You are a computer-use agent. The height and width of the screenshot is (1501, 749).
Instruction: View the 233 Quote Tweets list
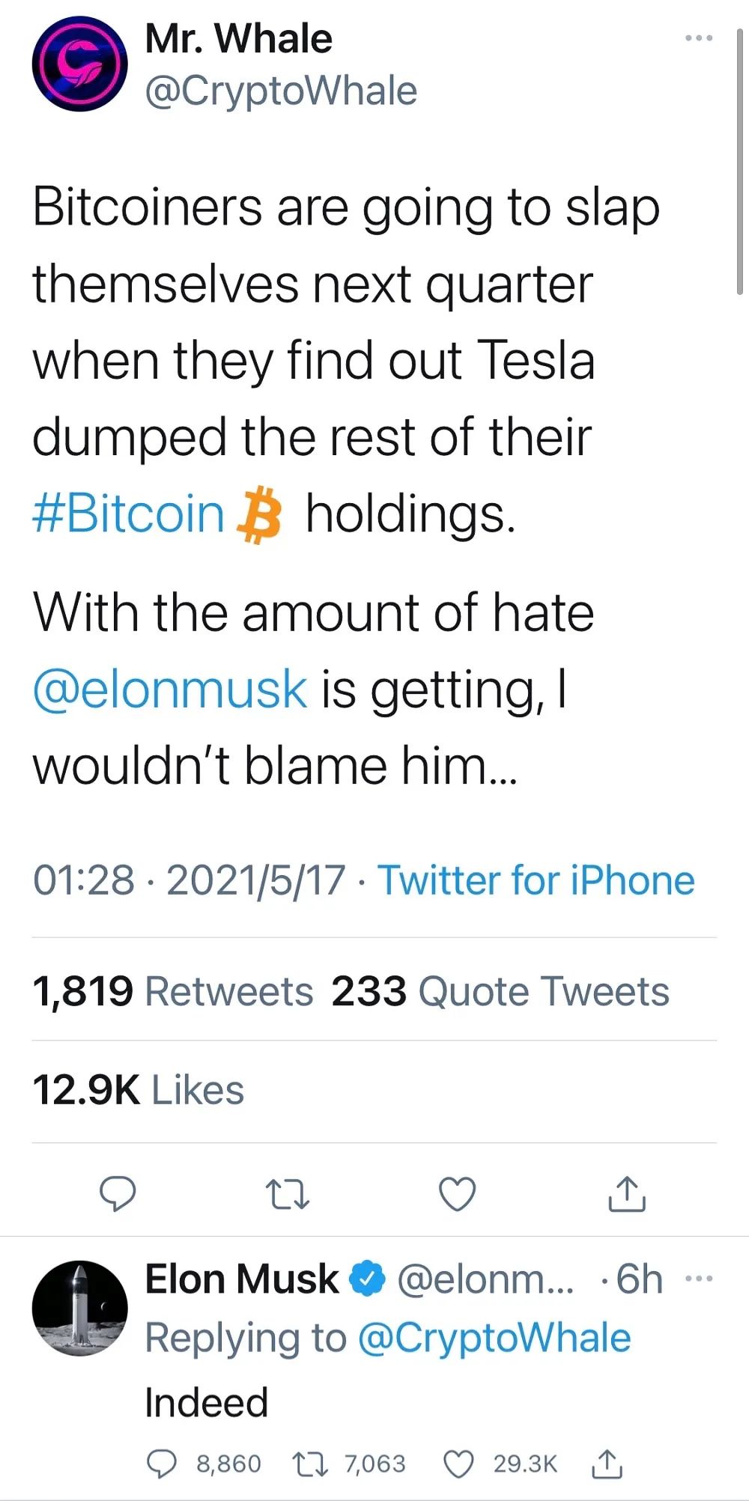click(x=500, y=991)
